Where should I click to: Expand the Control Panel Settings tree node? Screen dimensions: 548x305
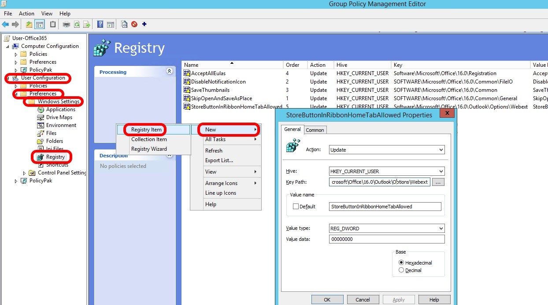coord(25,173)
